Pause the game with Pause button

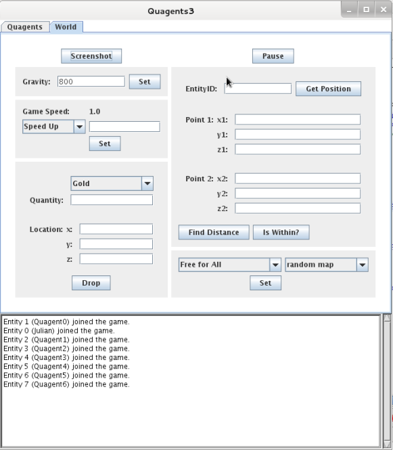tap(273, 56)
